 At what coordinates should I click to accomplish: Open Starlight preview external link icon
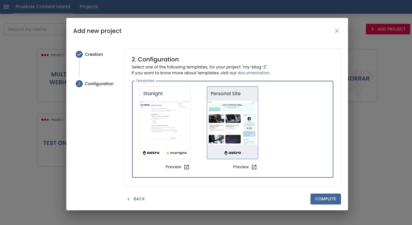pos(187,167)
